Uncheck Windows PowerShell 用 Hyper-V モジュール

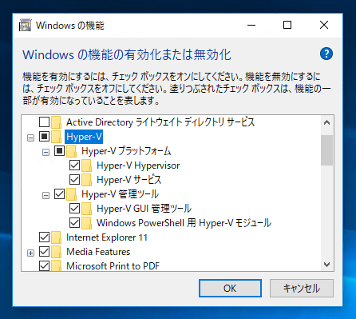[x=74, y=223]
